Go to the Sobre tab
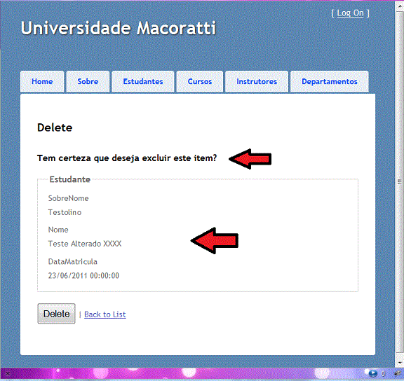Screen dimensions: 404x381 pyautogui.click(x=88, y=81)
